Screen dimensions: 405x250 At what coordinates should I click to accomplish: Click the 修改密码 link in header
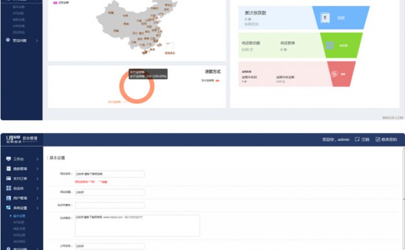(389, 139)
